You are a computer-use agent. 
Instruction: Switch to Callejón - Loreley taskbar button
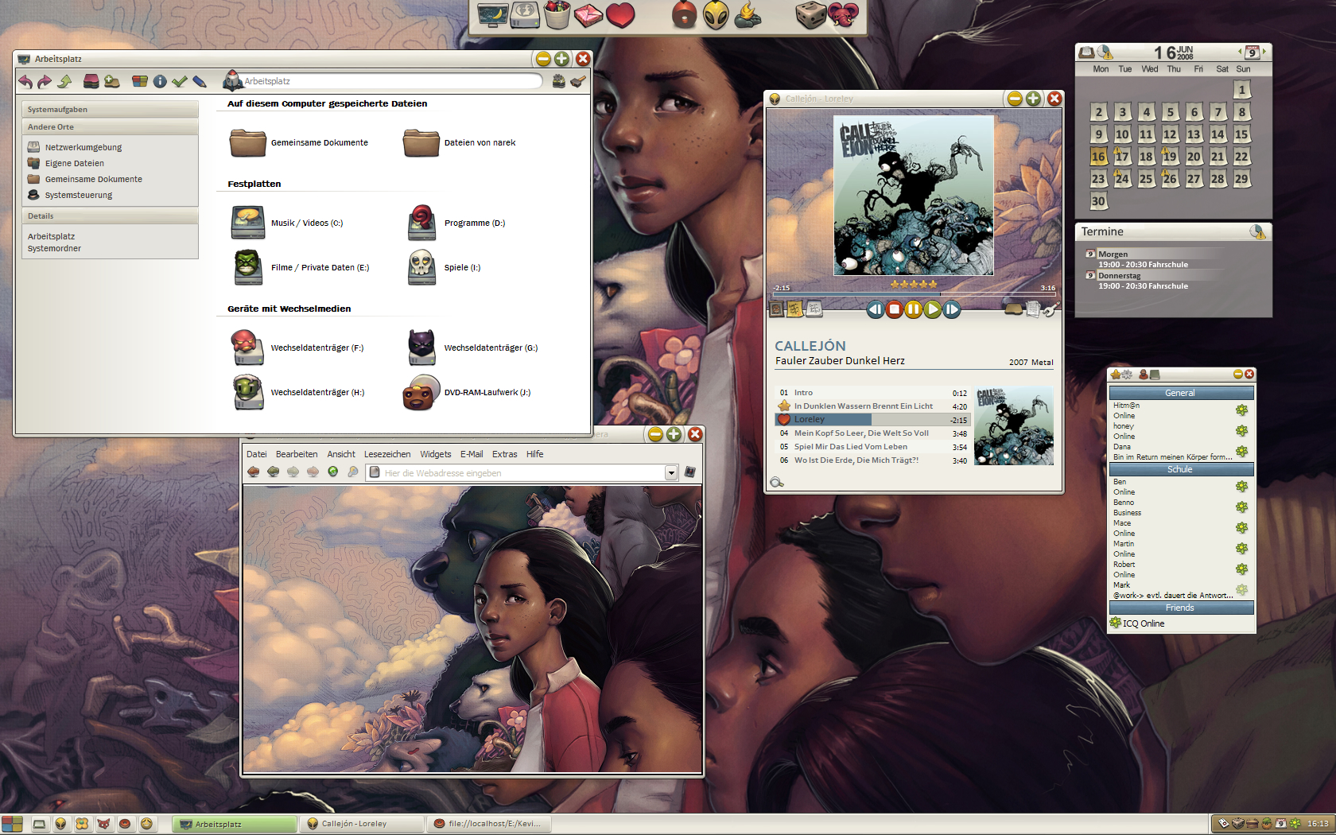362,824
